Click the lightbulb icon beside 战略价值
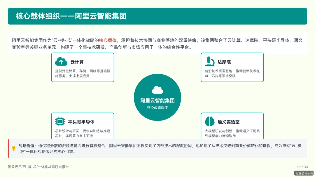Screen dimensions: 315x177 [x=14, y=148]
